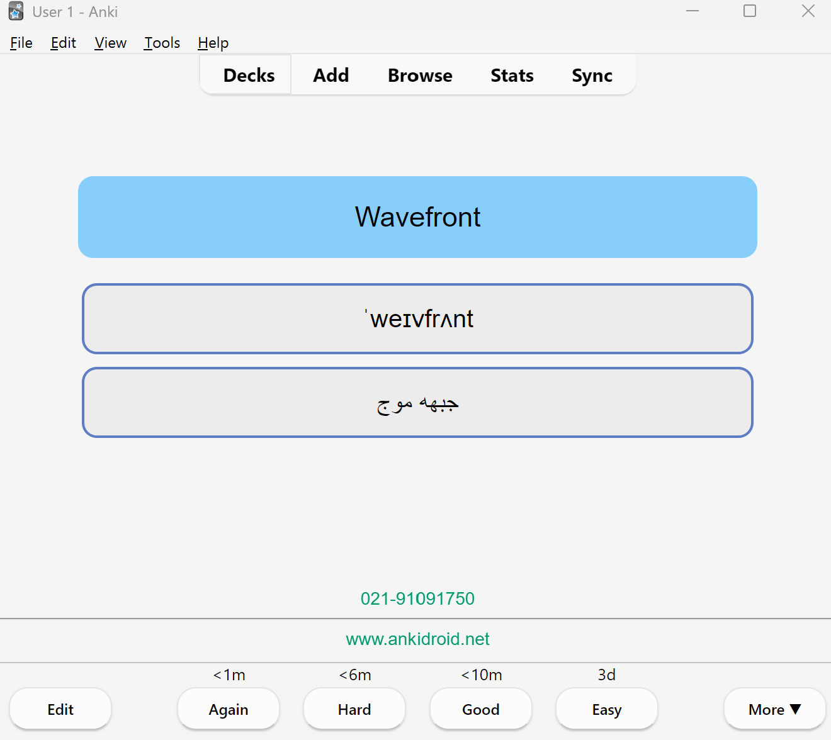Open the More dropdown menu
Screen dimensions: 831x740
coord(774,709)
